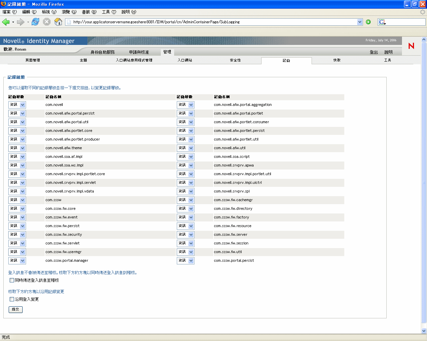Expand log level dropdown for com.novell.afw.portal.persist
427x341 pixels.
click(x=17, y=114)
